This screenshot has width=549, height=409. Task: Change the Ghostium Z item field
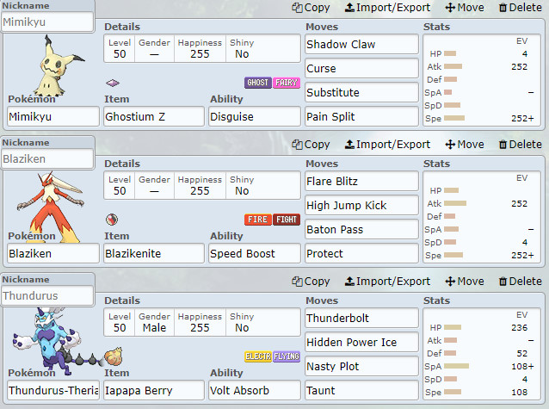pos(154,116)
